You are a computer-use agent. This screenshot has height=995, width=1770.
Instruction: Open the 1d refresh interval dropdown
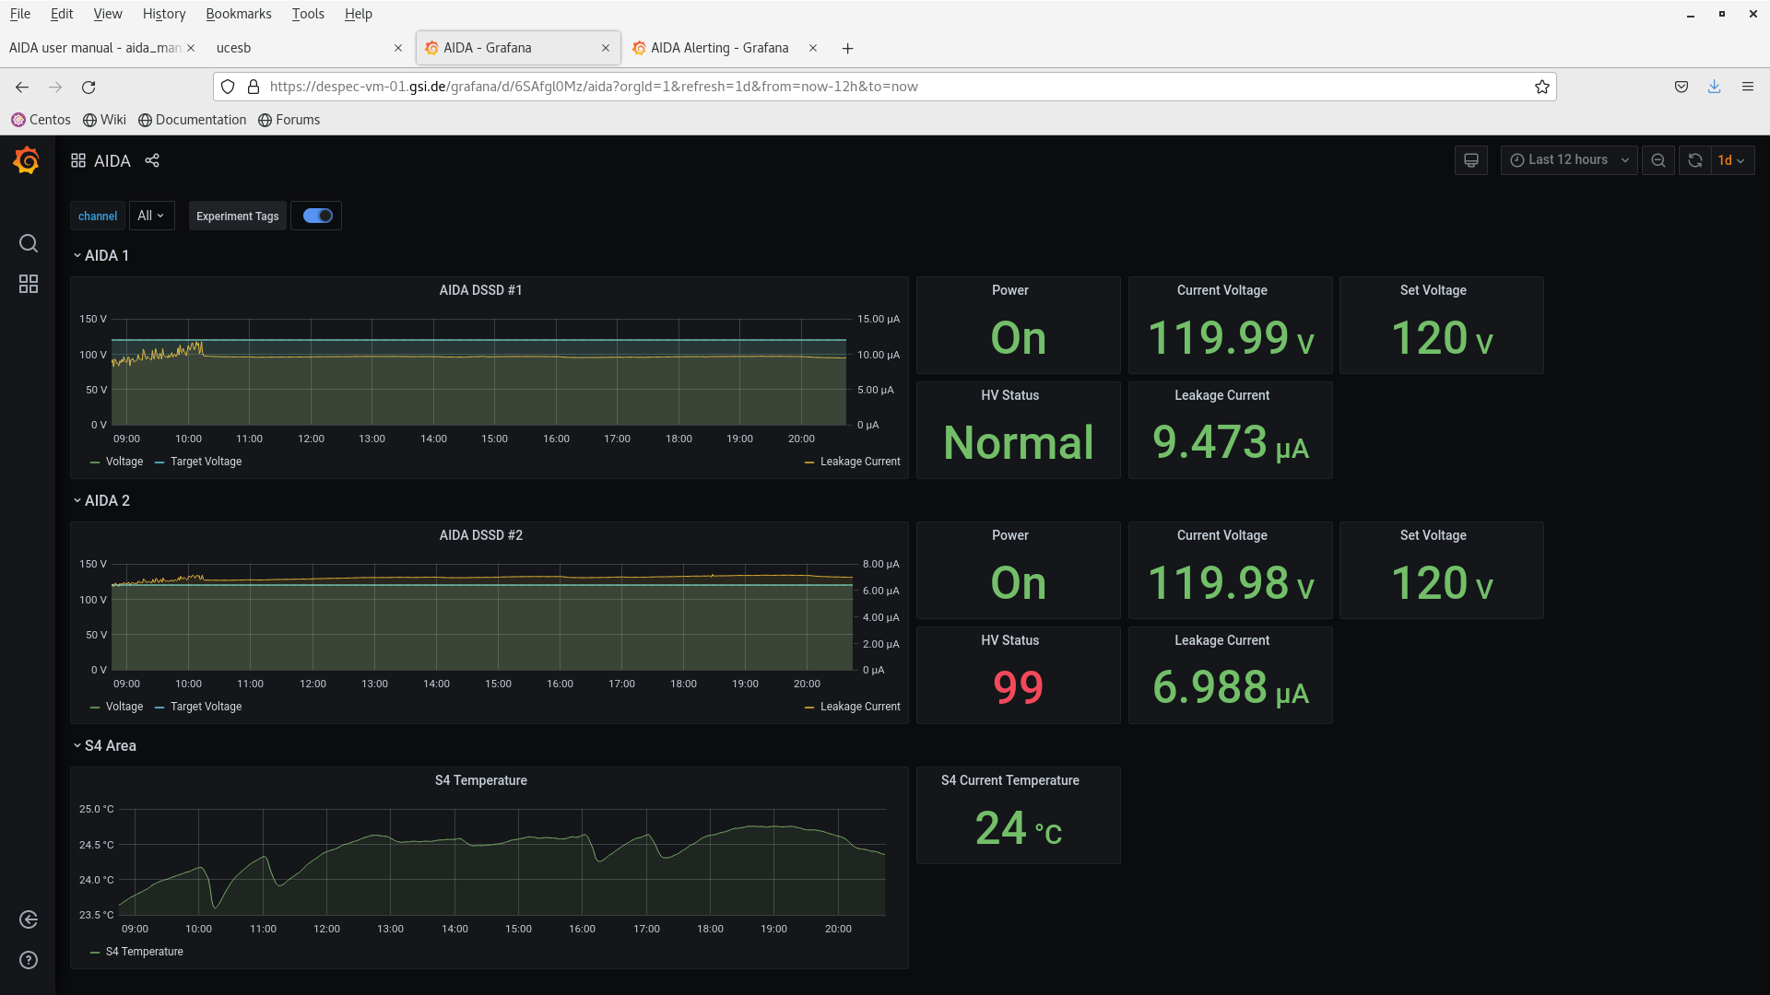point(1732,160)
